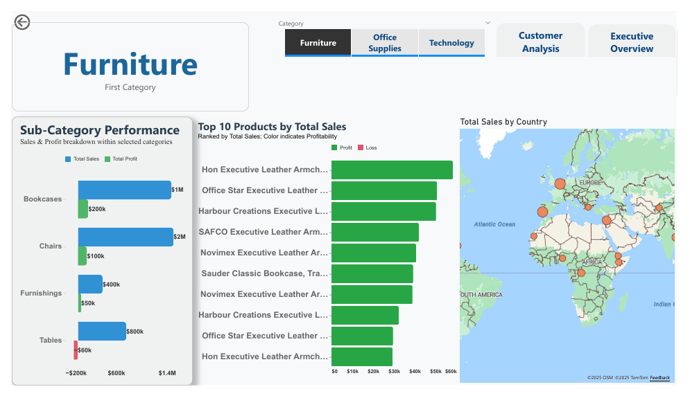Select the red Loss legend marker

(361, 147)
